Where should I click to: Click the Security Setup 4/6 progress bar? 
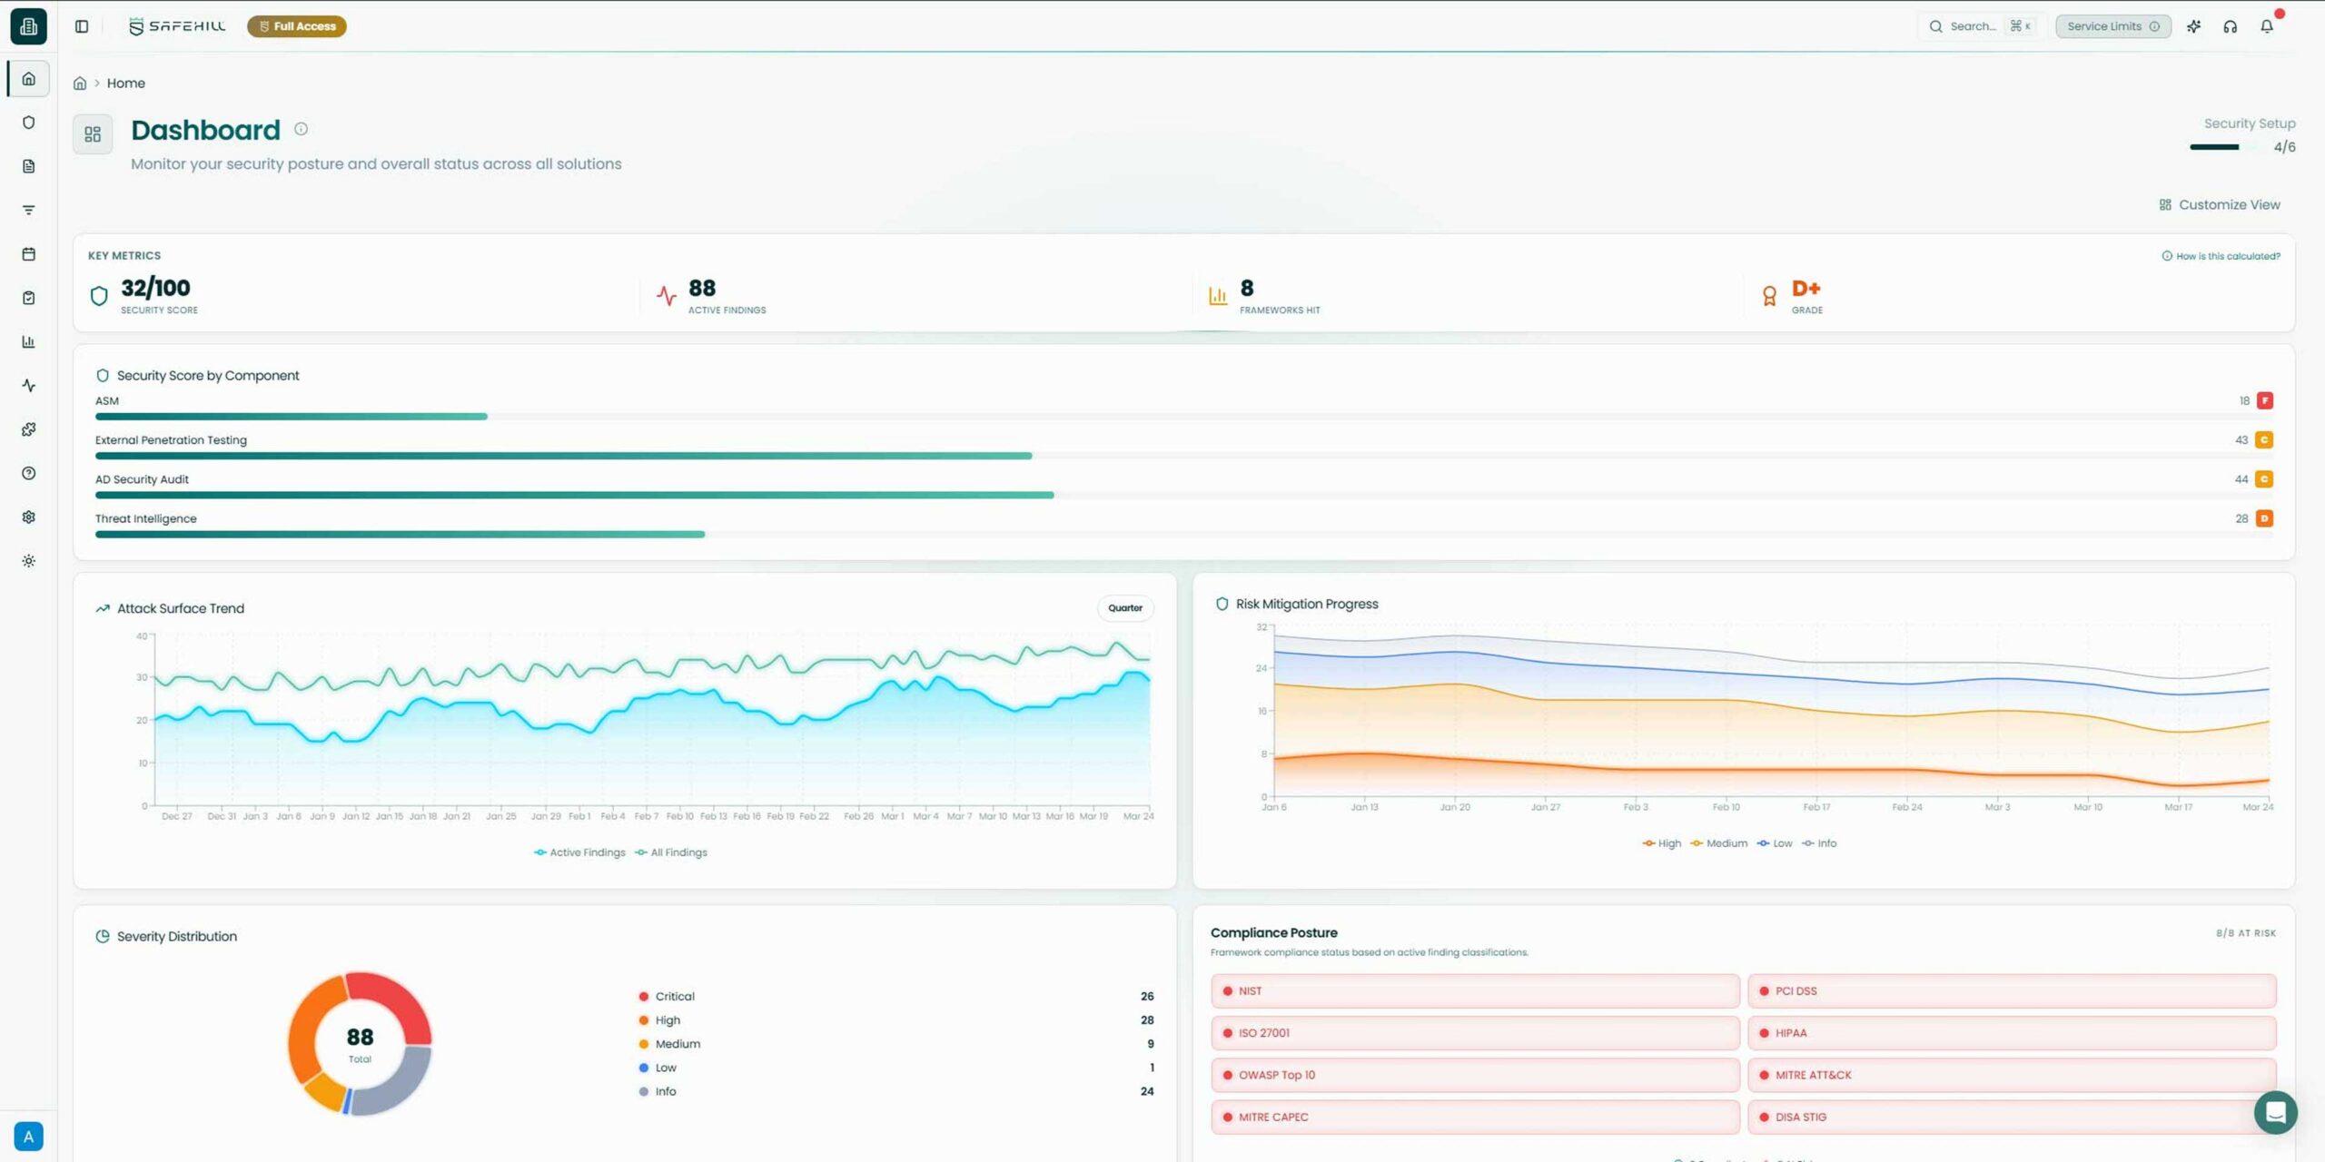(x=2216, y=146)
